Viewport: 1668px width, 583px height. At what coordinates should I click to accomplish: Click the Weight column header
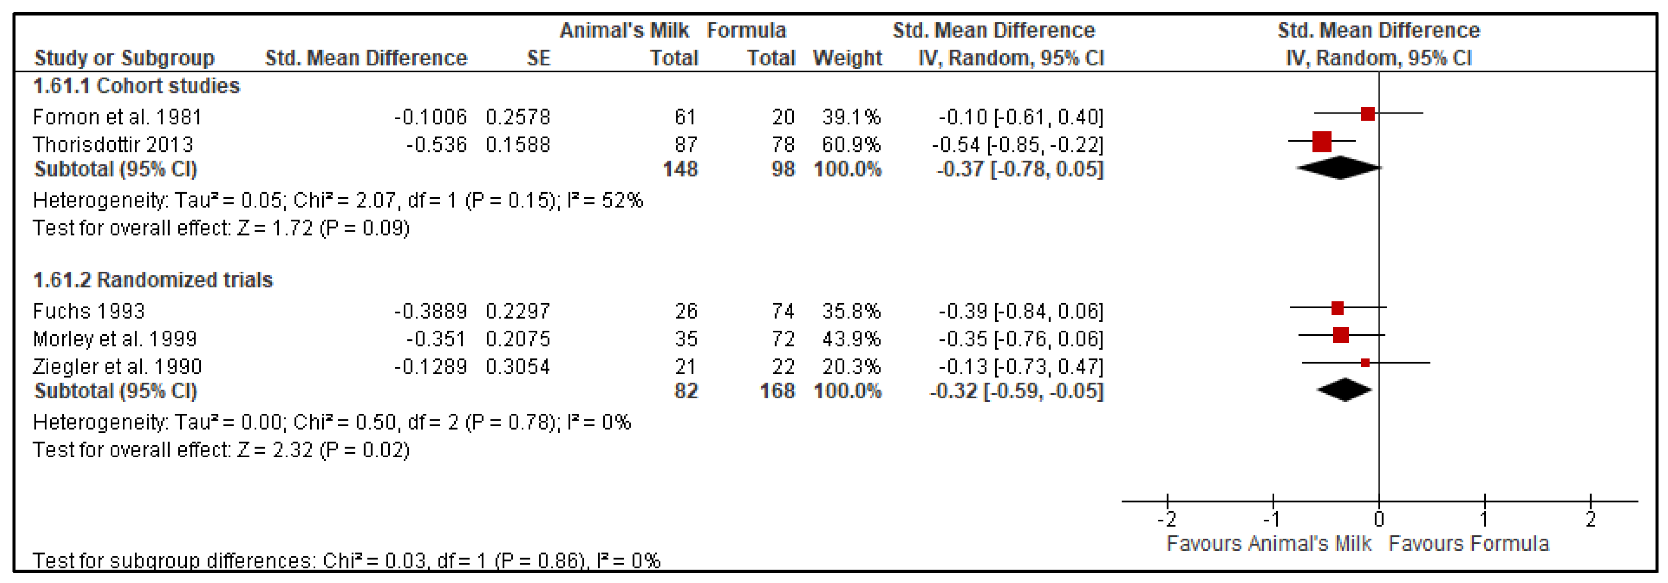[847, 58]
